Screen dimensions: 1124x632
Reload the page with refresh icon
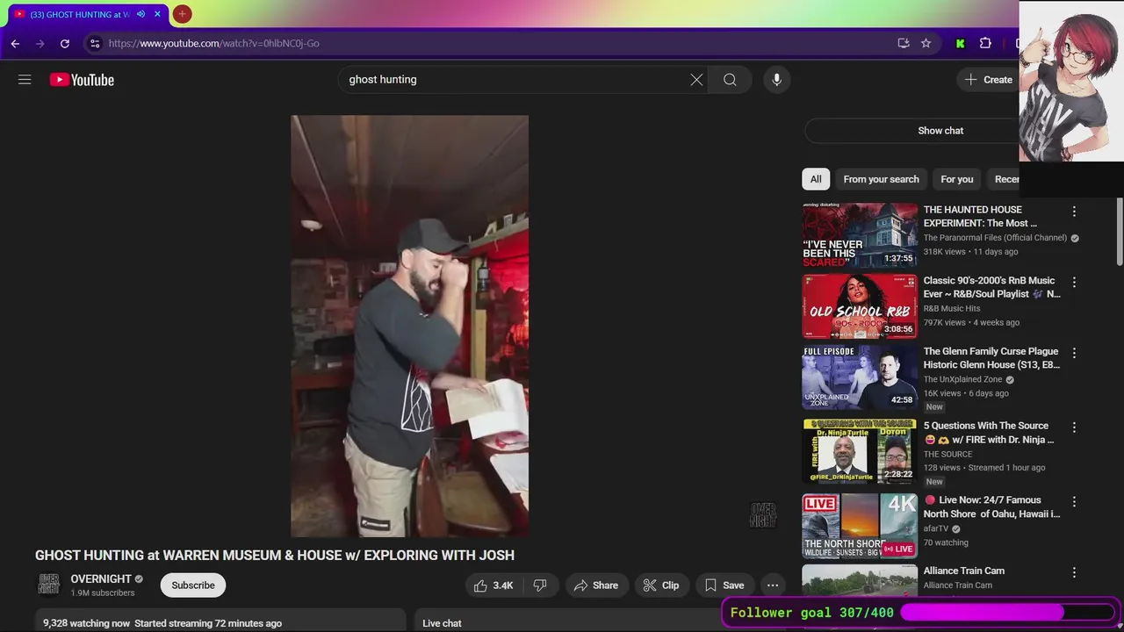[x=64, y=43]
